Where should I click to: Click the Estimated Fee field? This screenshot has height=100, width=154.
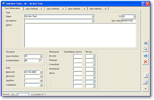32,61
